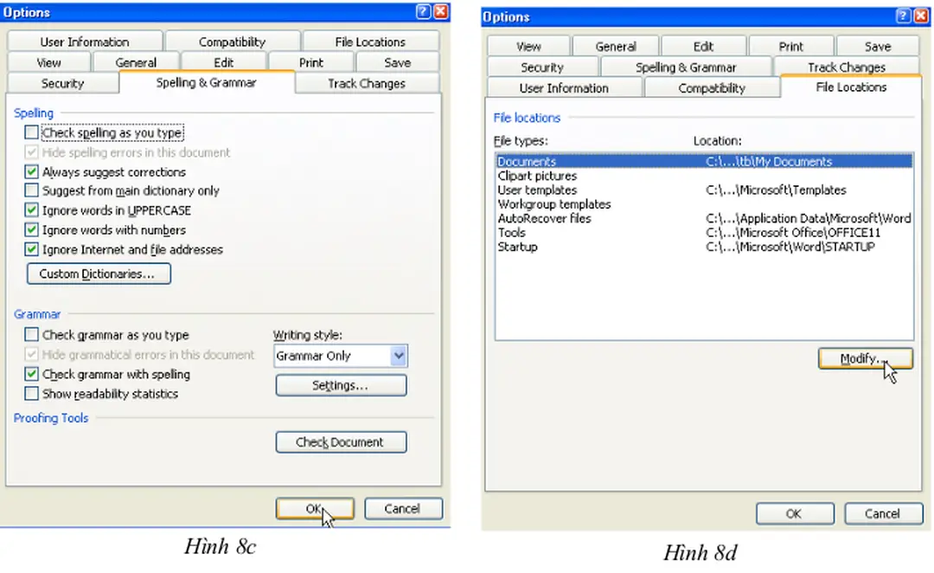Toggle Ignore words in UPPERCASE checkbox

(32, 210)
